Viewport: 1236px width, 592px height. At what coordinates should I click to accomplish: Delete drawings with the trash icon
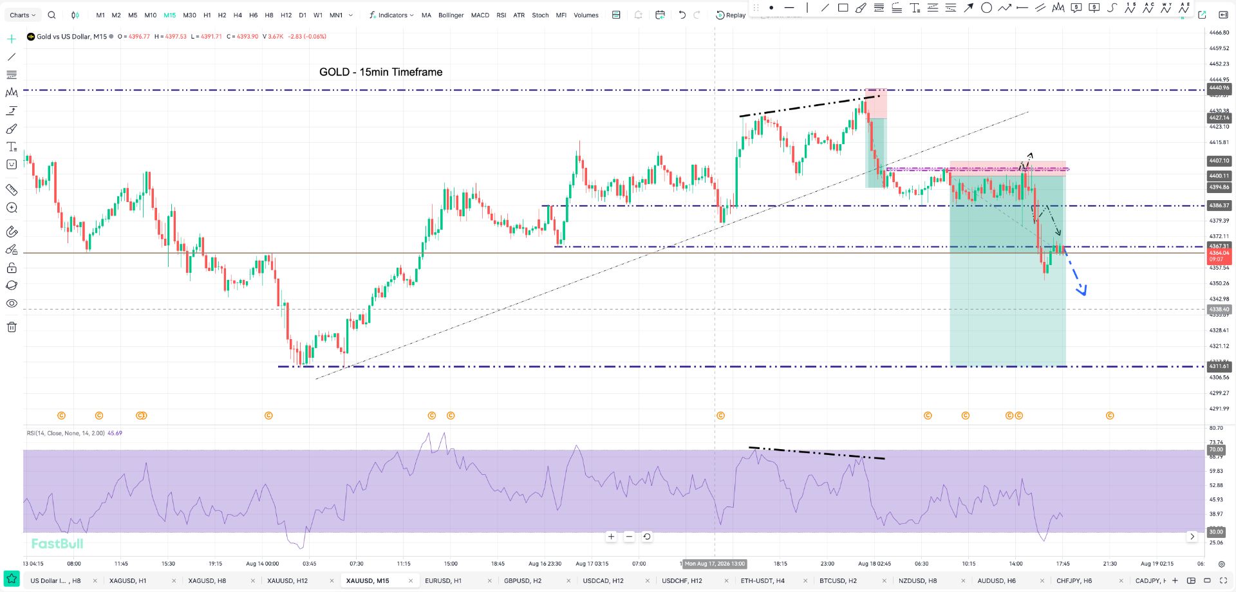pyautogui.click(x=12, y=327)
